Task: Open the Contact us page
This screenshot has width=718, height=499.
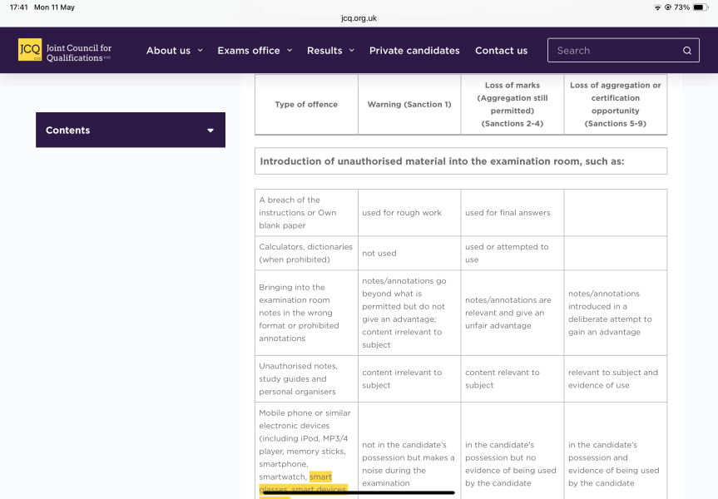Action: click(501, 51)
